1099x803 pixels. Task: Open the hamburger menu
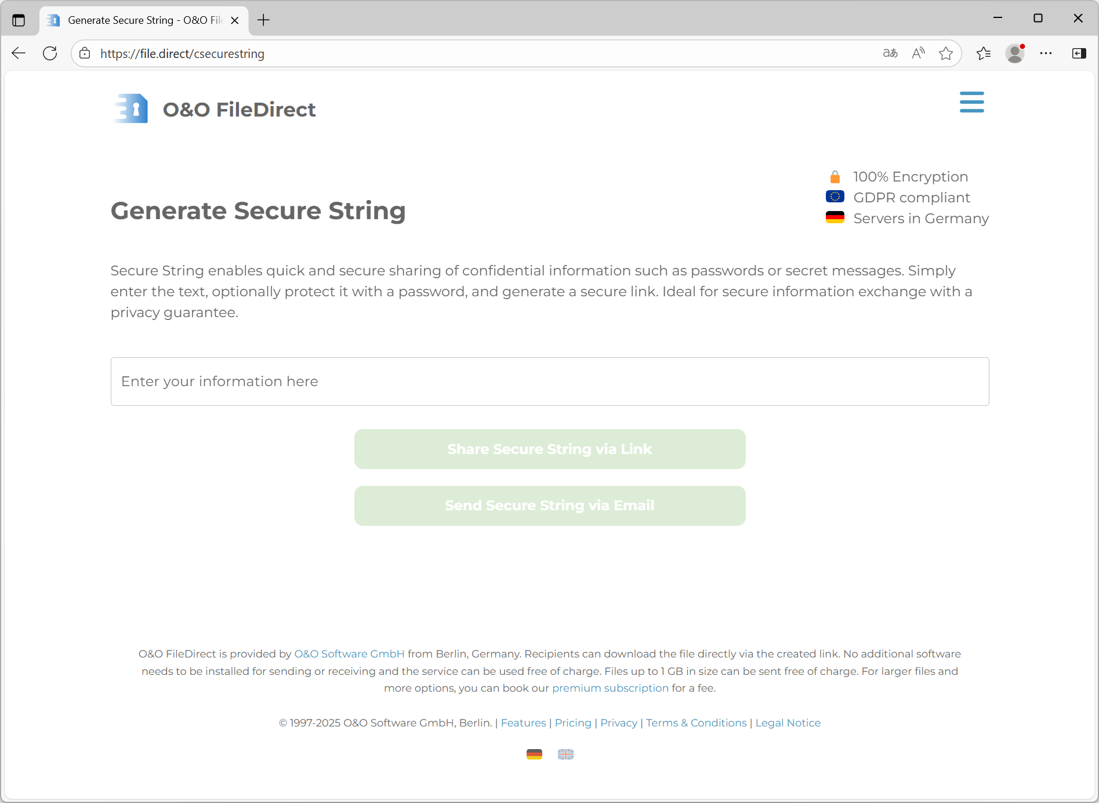971,102
